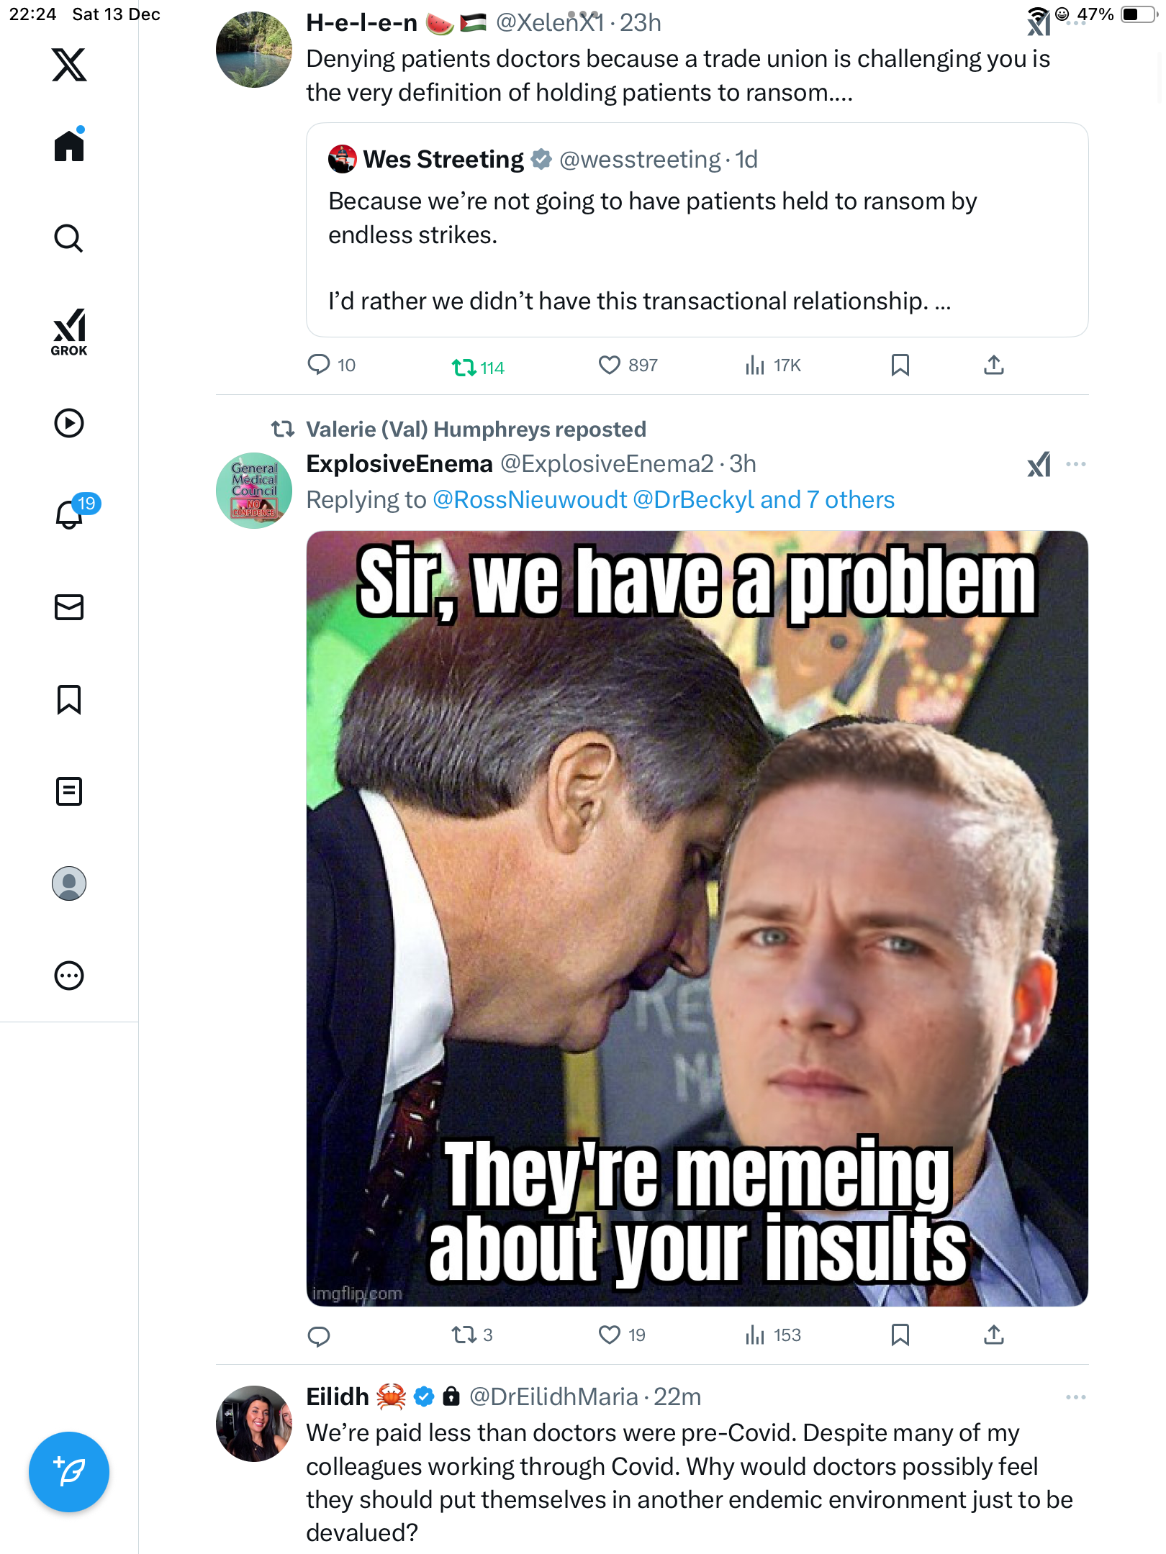Open more options on ExplosiveEnema's post
Screen dimensions: 1166x1554
(x=1076, y=464)
